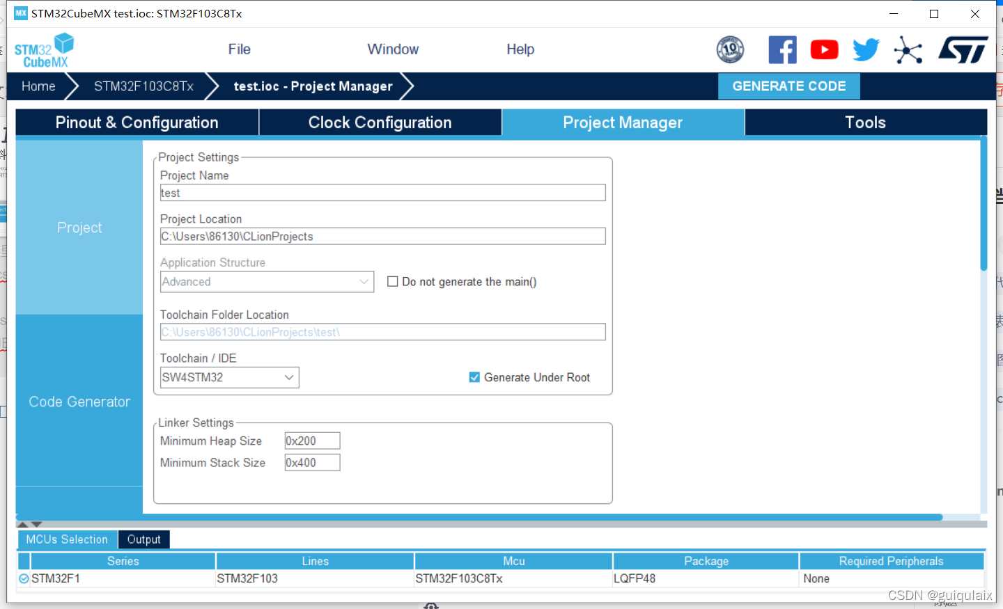Open the File menu
1003x609 pixels.
(239, 49)
